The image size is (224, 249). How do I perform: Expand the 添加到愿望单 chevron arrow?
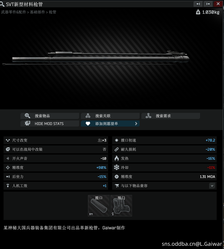[136, 123]
